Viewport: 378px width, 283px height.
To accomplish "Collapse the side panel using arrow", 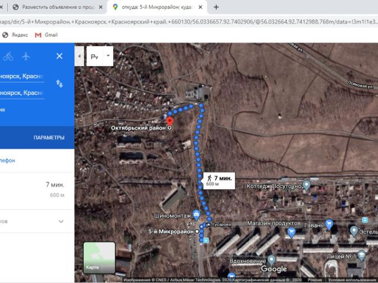I will point(80,57).
